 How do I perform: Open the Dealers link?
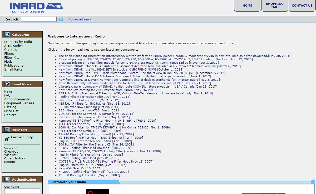10,115
